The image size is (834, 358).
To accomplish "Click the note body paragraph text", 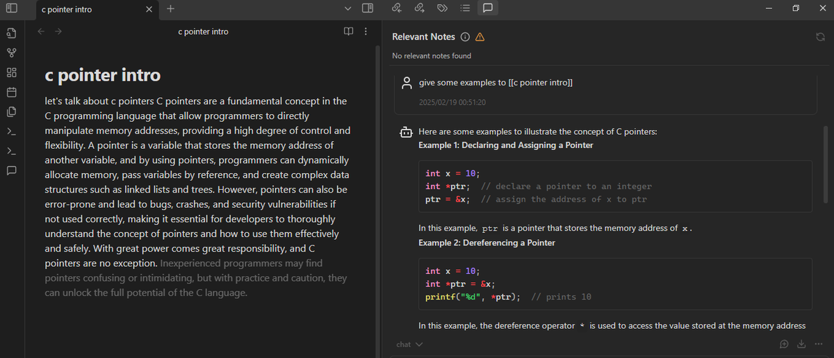I will pos(197,197).
